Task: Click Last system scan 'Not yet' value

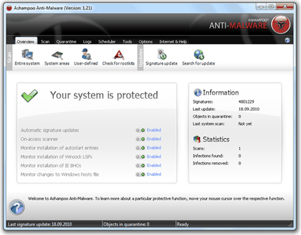Action: pyautogui.click(x=245, y=124)
